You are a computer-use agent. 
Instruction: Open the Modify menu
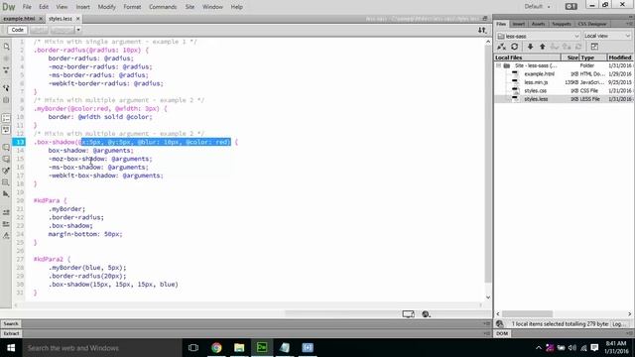click(x=106, y=7)
